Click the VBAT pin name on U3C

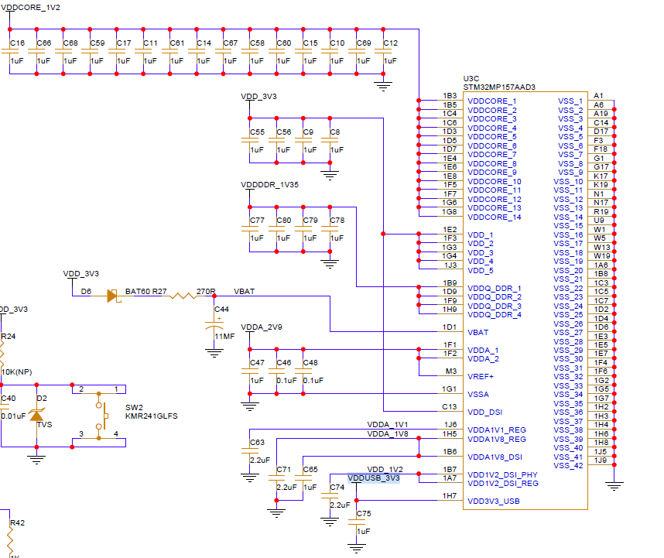(477, 332)
